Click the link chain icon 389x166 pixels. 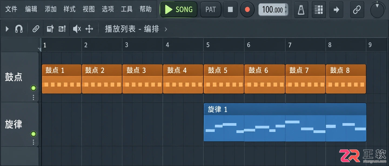pos(357,9)
